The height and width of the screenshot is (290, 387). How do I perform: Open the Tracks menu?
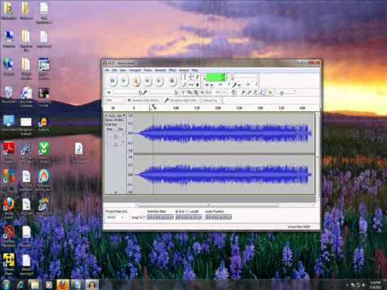click(x=148, y=70)
